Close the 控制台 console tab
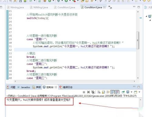This screenshot has width=152, height=117. pos(56,87)
